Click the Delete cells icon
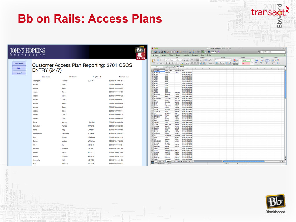 tap(262, 61)
